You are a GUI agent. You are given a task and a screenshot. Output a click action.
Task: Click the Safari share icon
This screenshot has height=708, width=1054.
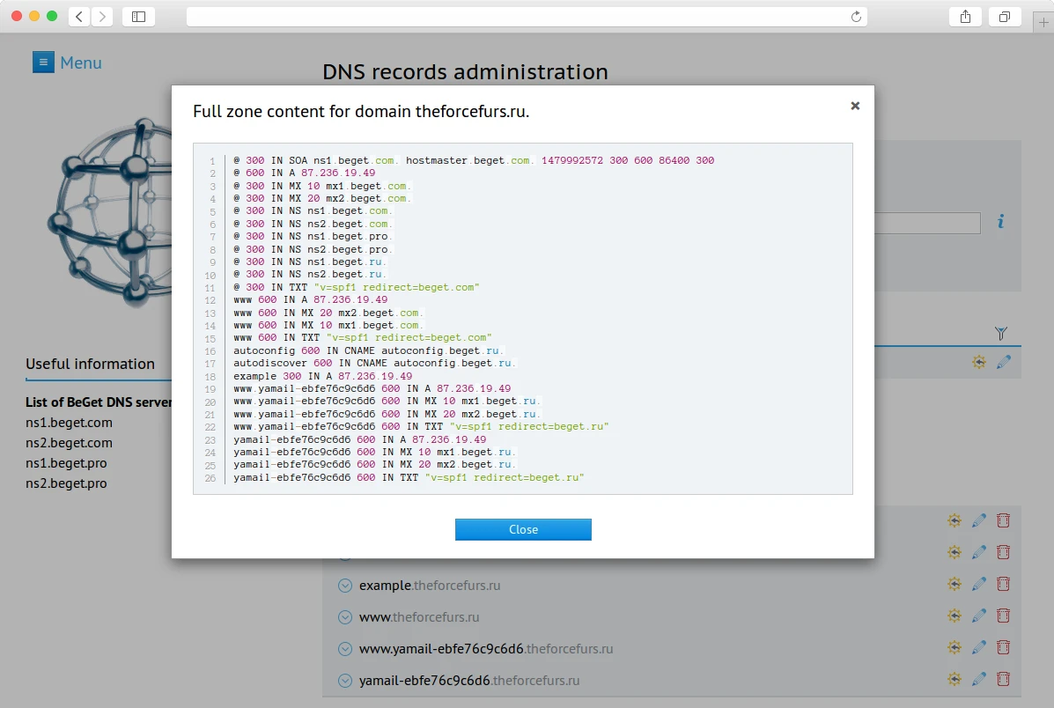tap(966, 17)
